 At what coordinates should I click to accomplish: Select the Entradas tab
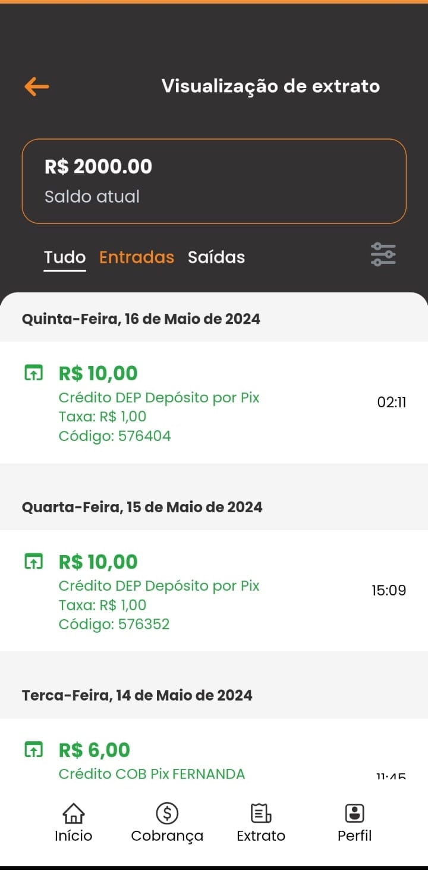137,257
